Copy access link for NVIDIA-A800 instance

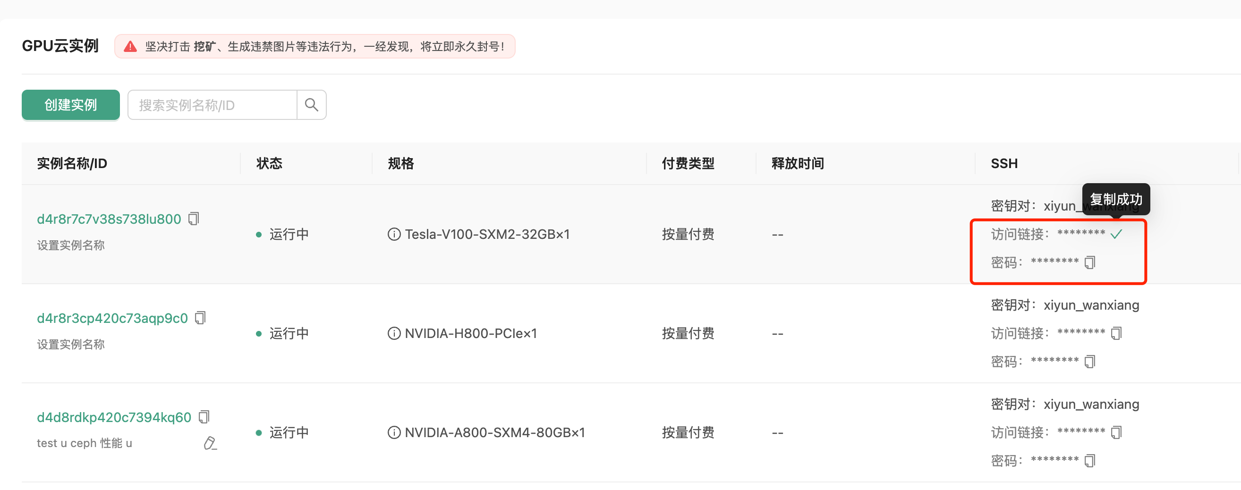[x=1116, y=433]
